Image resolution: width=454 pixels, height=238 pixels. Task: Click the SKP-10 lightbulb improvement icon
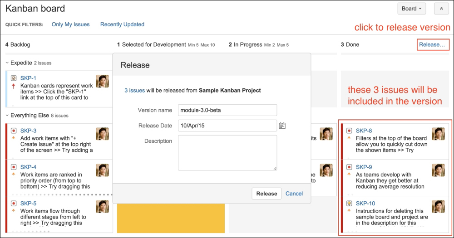tap(349, 204)
